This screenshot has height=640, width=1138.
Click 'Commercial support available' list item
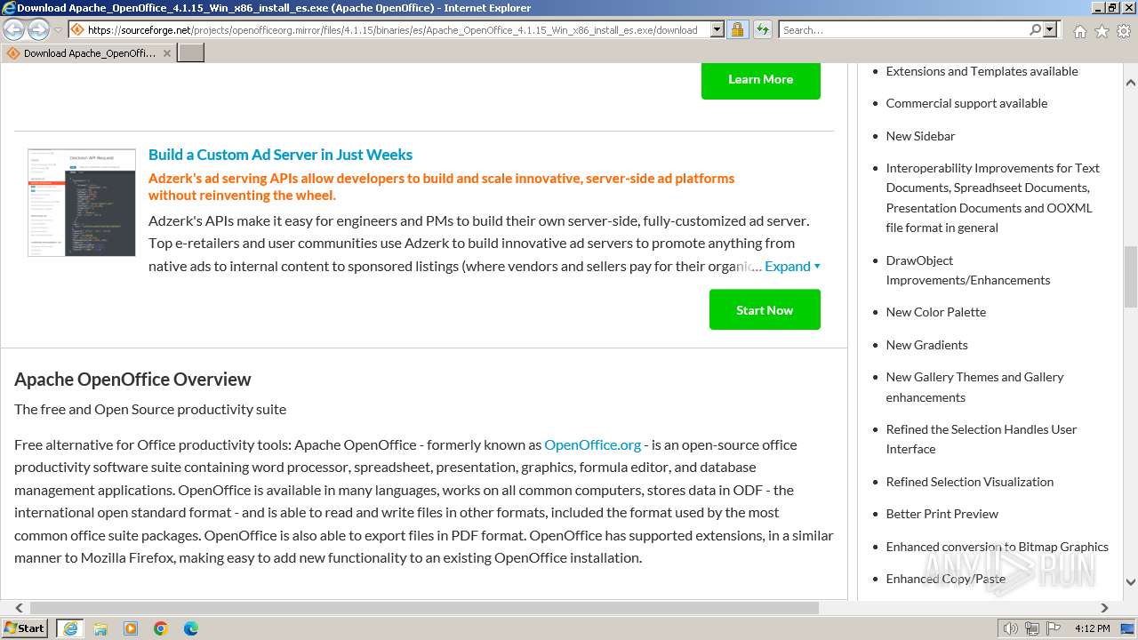[966, 103]
